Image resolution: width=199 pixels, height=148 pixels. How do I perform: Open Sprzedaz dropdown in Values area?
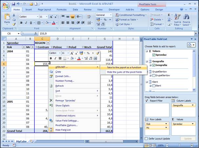click(193, 124)
